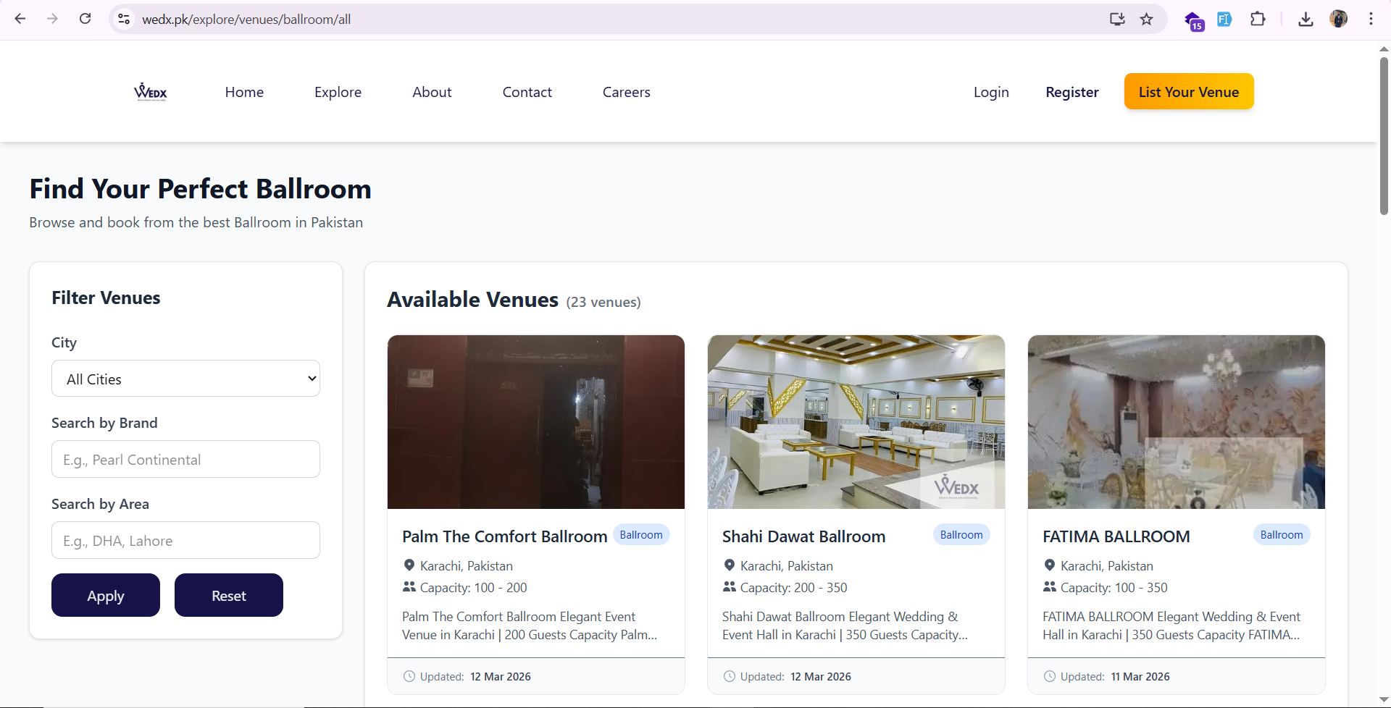The width and height of the screenshot is (1391, 708).
Task: Click the browser back arrow
Action: point(20,19)
